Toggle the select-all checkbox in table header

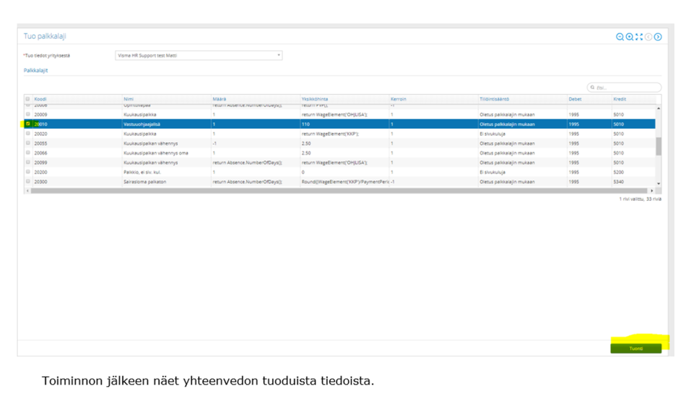(x=28, y=99)
